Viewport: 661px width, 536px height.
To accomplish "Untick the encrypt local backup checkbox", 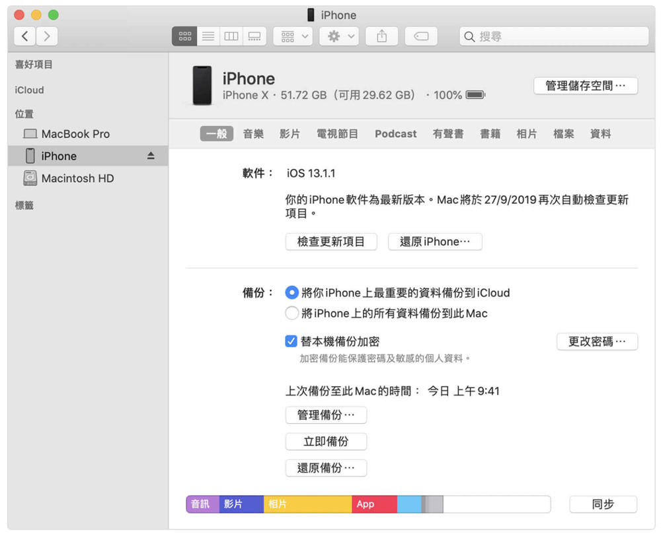I will [291, 341].
